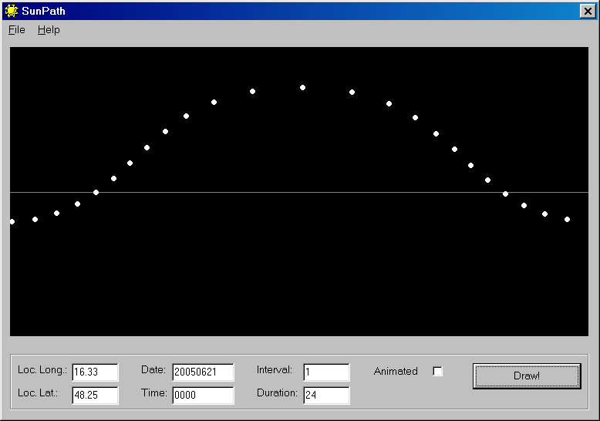
Task: Click the SunPath sun icon in title bar
Action: (x=12, y=11)
